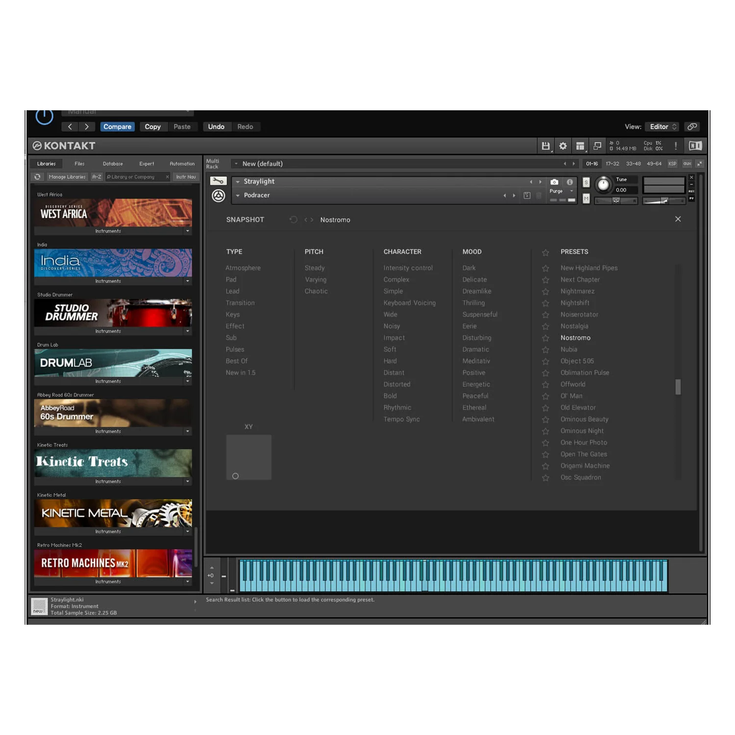This screenshot has height=735, width=735.
Task: Click the link chain icon beside Editor
Action: click(x=692, y=127)
